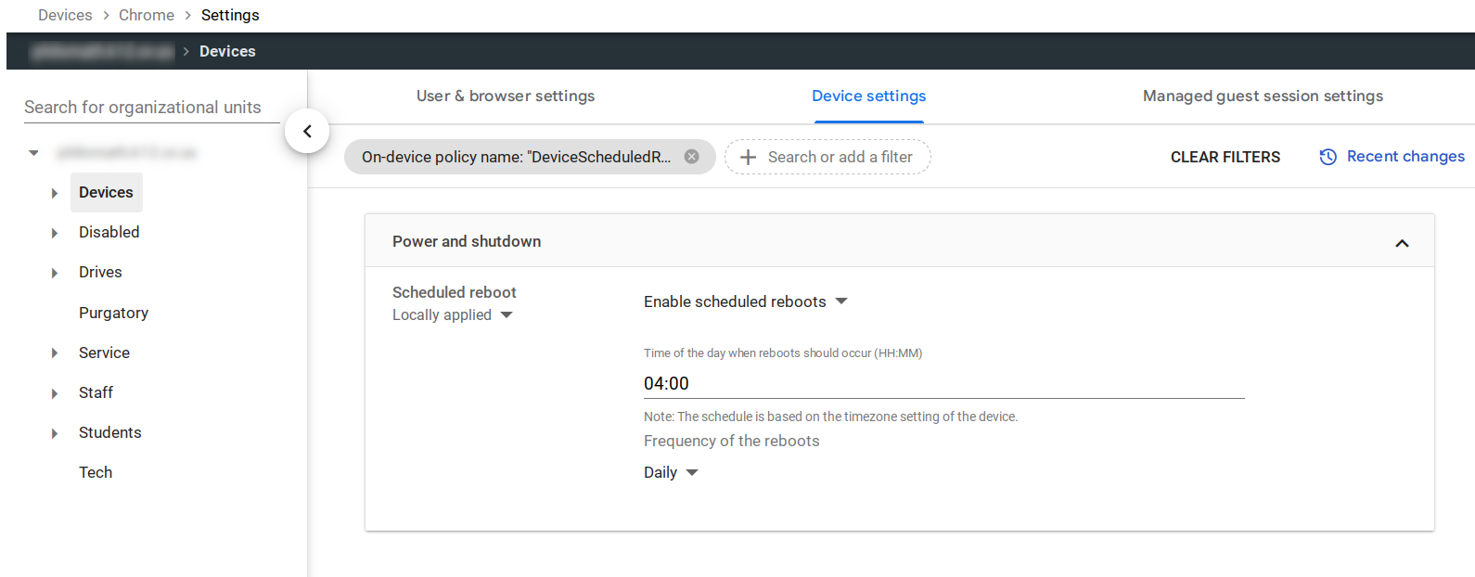Collapse the sidebar with the left chevron button
This screenshot has height=577, width=1475.
click(x=307, y=132)
